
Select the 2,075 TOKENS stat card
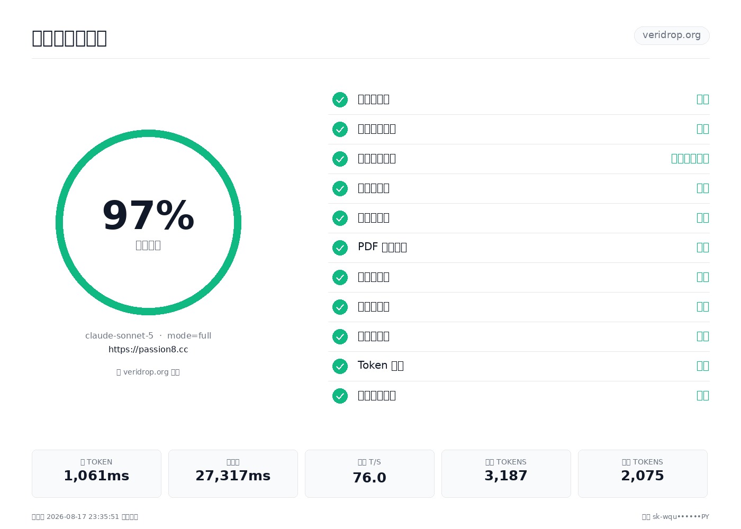point(643,473)
